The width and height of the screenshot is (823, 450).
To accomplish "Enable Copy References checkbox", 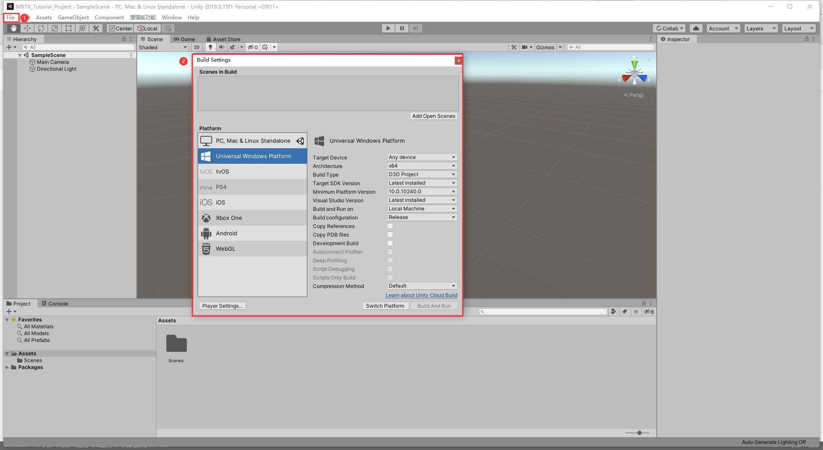I will [x=390, y=226].
